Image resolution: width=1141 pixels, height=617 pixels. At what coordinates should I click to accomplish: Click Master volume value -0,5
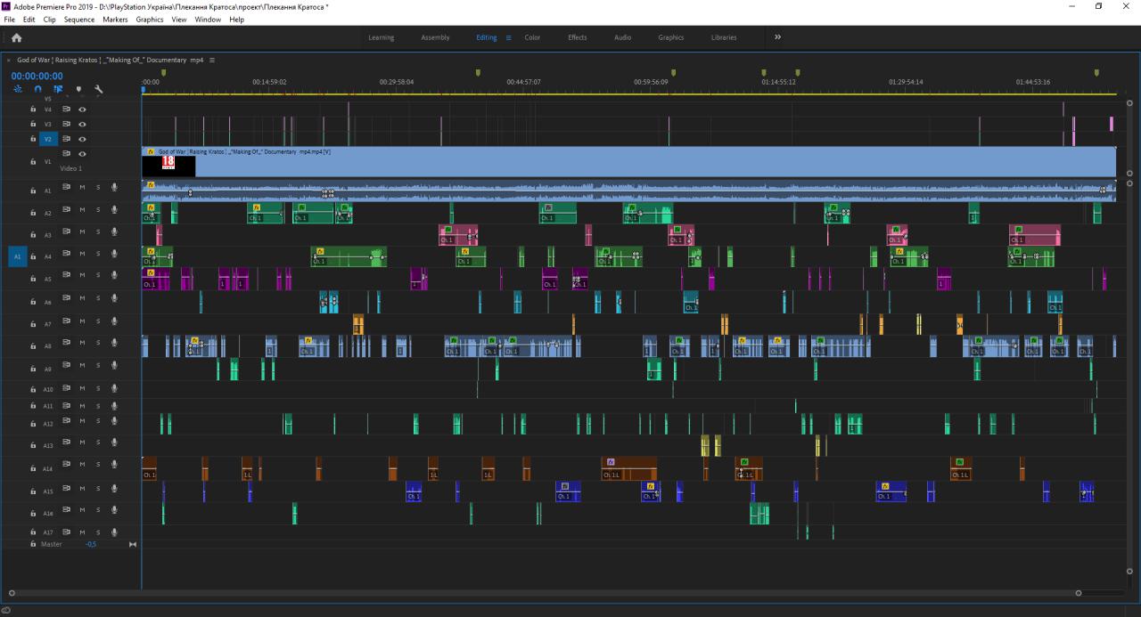(x=91, y=544)
